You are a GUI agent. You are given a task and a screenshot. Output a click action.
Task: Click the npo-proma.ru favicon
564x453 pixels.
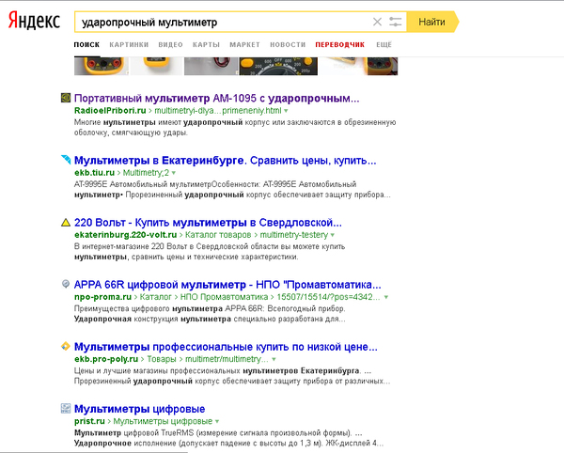tap(66, 284)
